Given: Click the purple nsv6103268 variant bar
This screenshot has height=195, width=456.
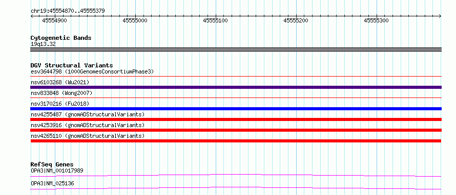Looking at the screenshot, I should click(x=236, y=87).
